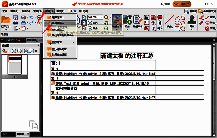Zoom out thumbnails with the minus icon

[19, 51]
